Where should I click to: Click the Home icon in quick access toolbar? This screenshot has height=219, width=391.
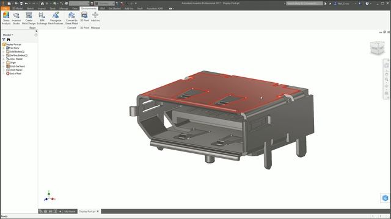pyautogui.click(x=42, y=4)
